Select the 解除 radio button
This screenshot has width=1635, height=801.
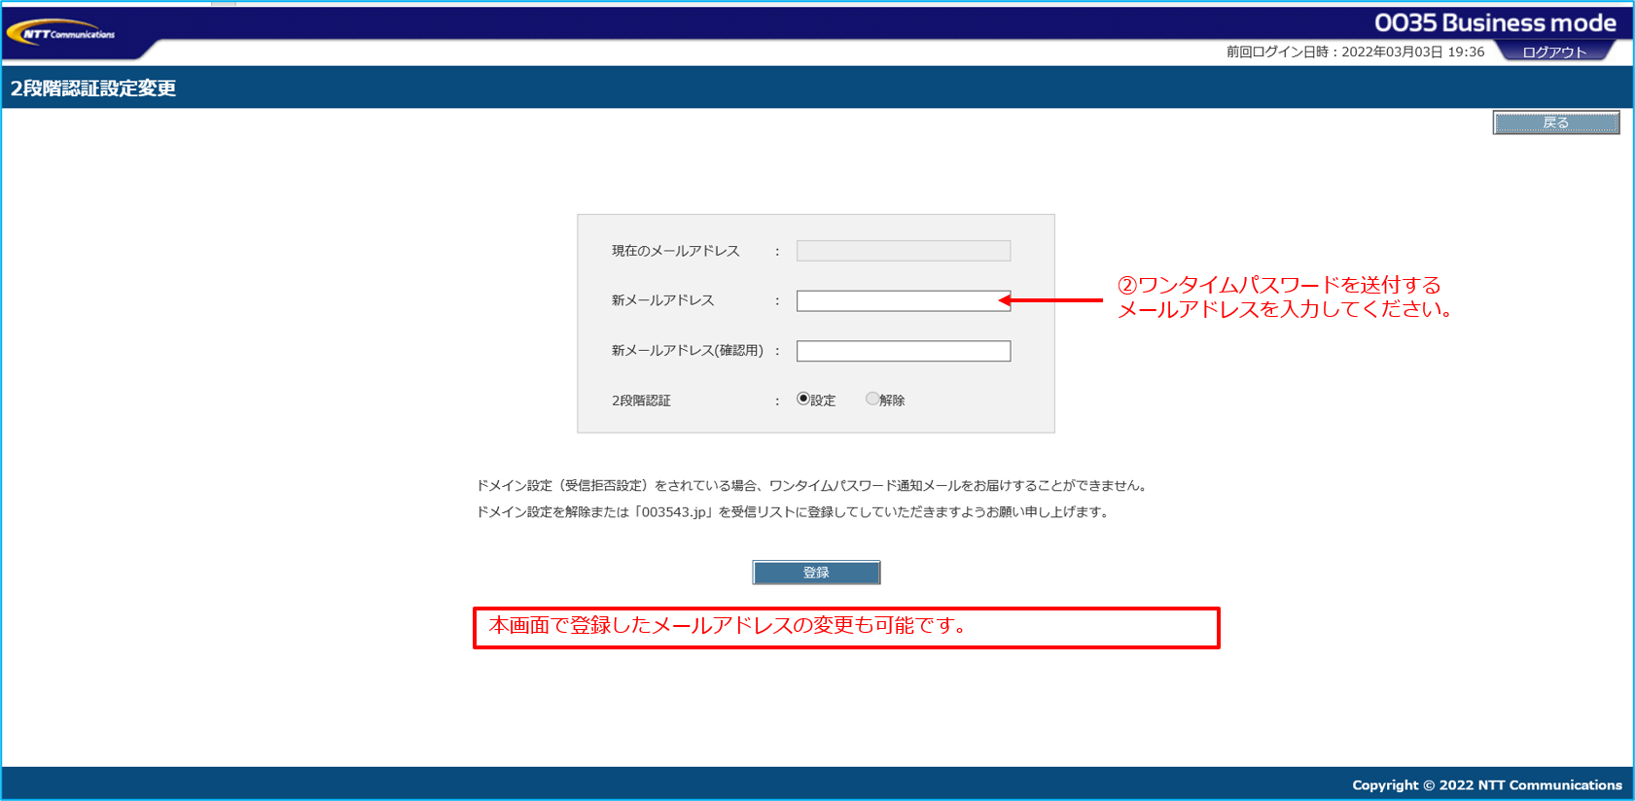[871, 399]
